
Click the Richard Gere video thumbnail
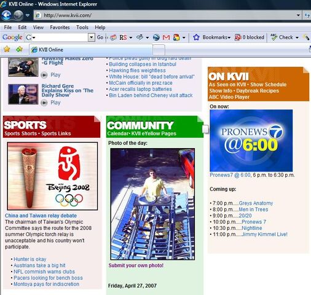(23, 94)
